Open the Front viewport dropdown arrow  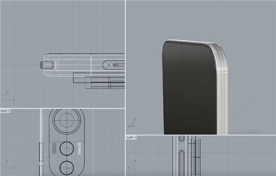(9, 111)
